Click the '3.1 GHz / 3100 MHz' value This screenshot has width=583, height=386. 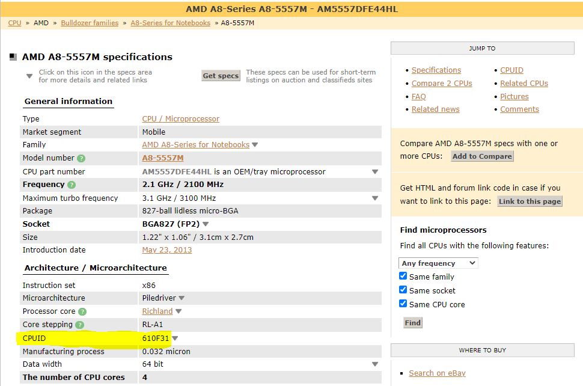[179, 198]
